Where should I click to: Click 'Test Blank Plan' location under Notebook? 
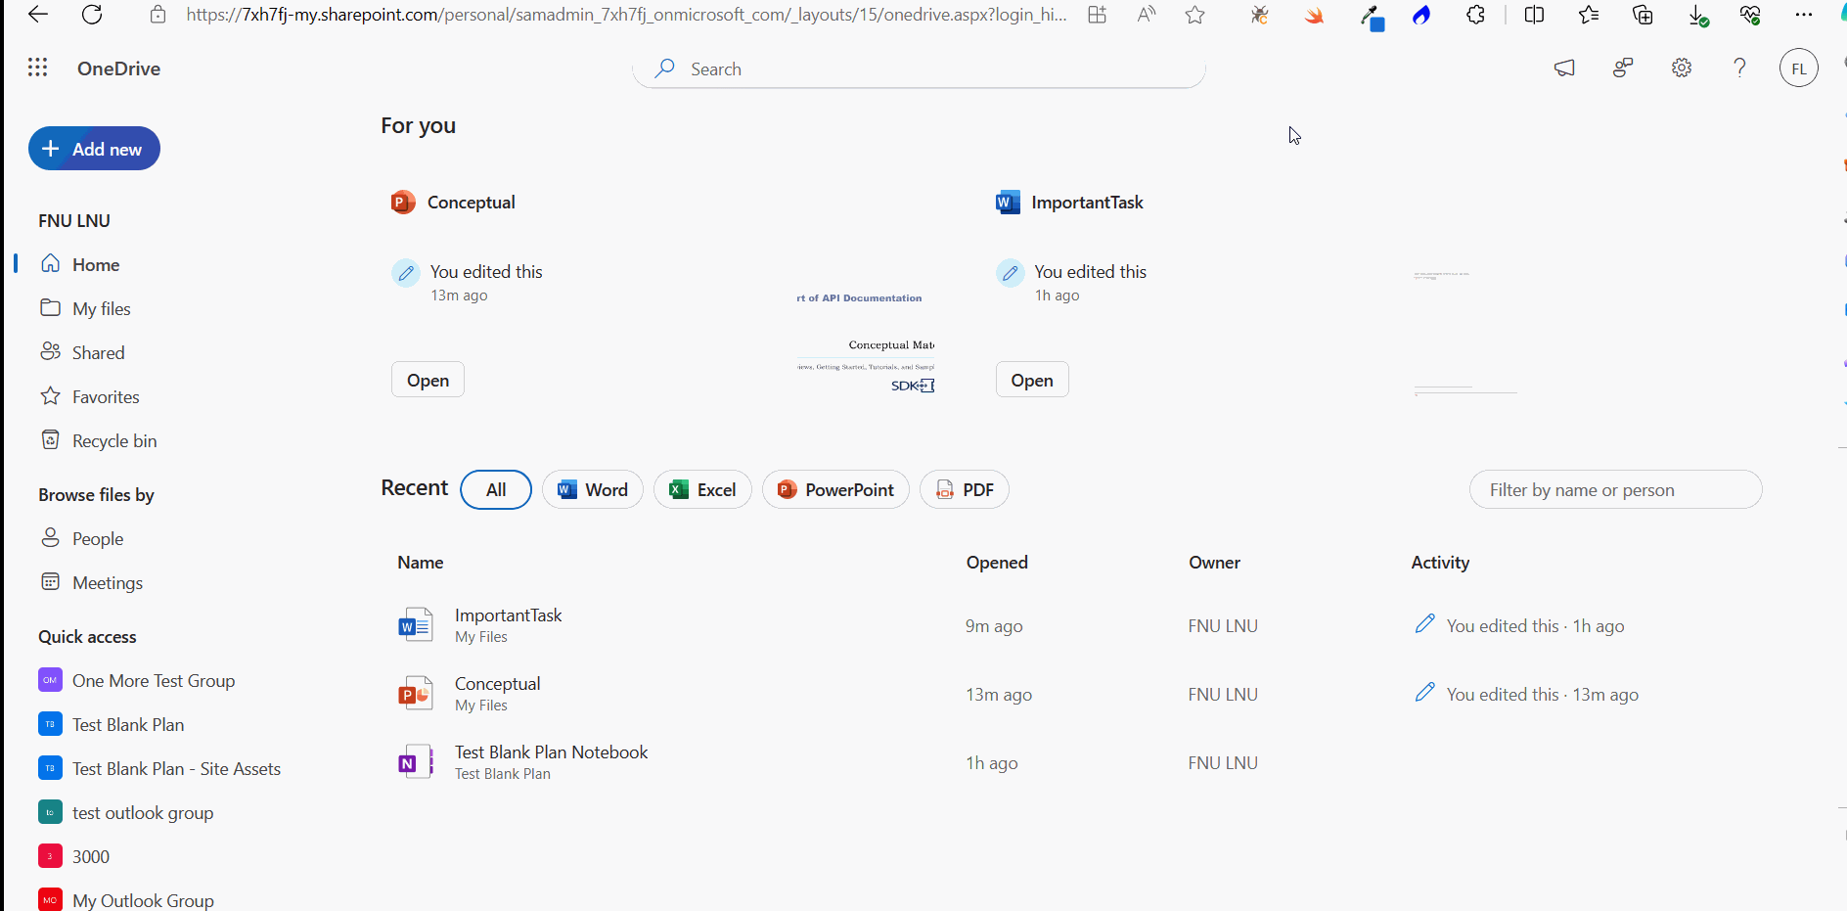(503, 774)
